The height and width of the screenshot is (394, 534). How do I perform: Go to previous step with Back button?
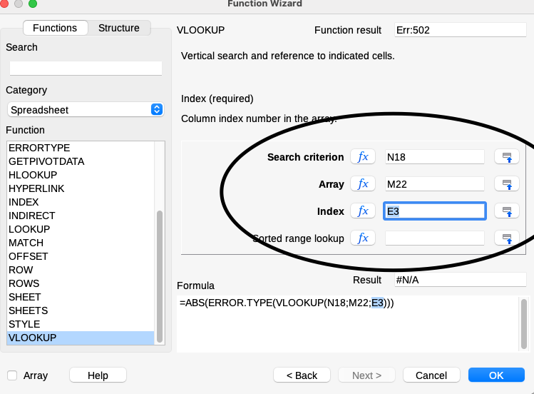coord(302,375)
